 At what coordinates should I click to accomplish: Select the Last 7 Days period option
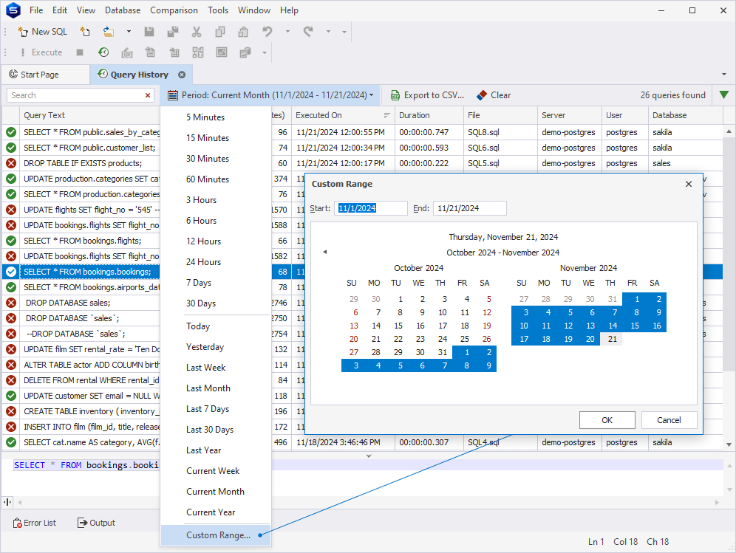208,409
